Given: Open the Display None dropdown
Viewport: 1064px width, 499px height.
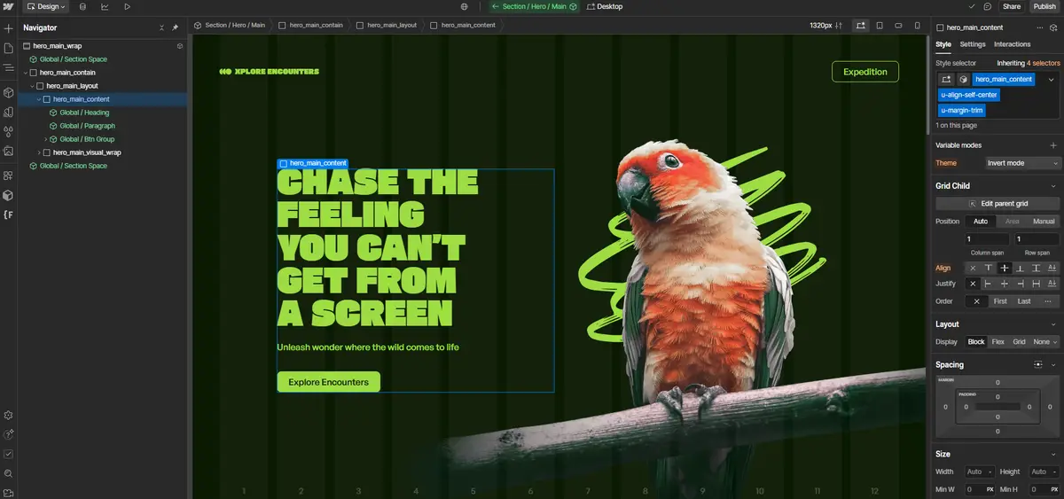Looking at the screenshot, I should point(1045,341).
